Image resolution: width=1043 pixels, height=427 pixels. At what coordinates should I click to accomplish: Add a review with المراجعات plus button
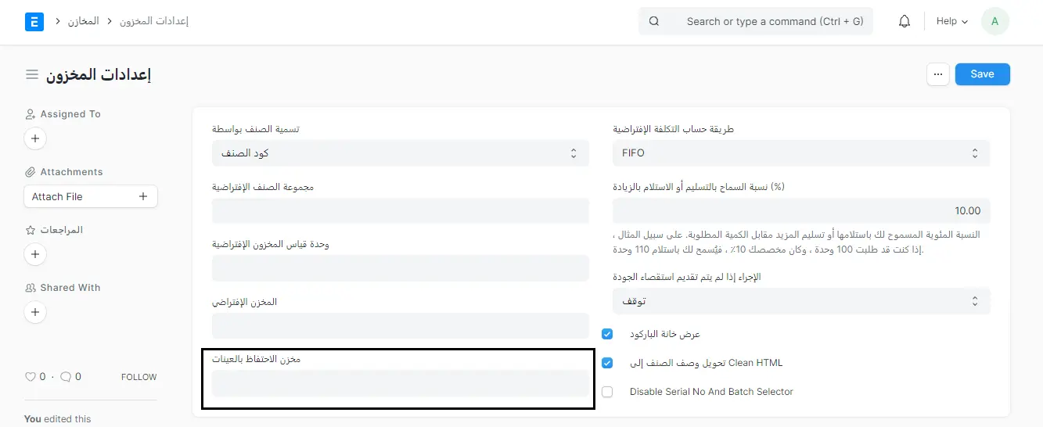click(x=34, y=254)
